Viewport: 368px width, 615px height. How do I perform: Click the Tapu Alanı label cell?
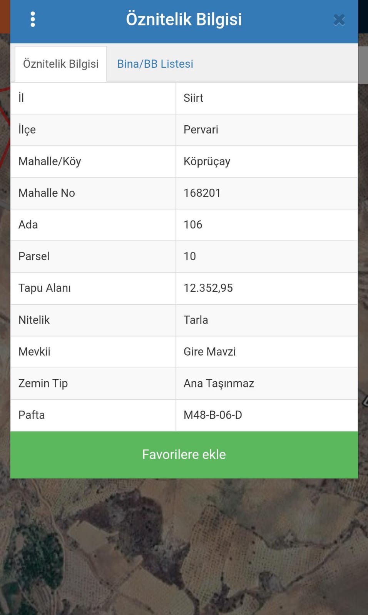coord(93,288)
